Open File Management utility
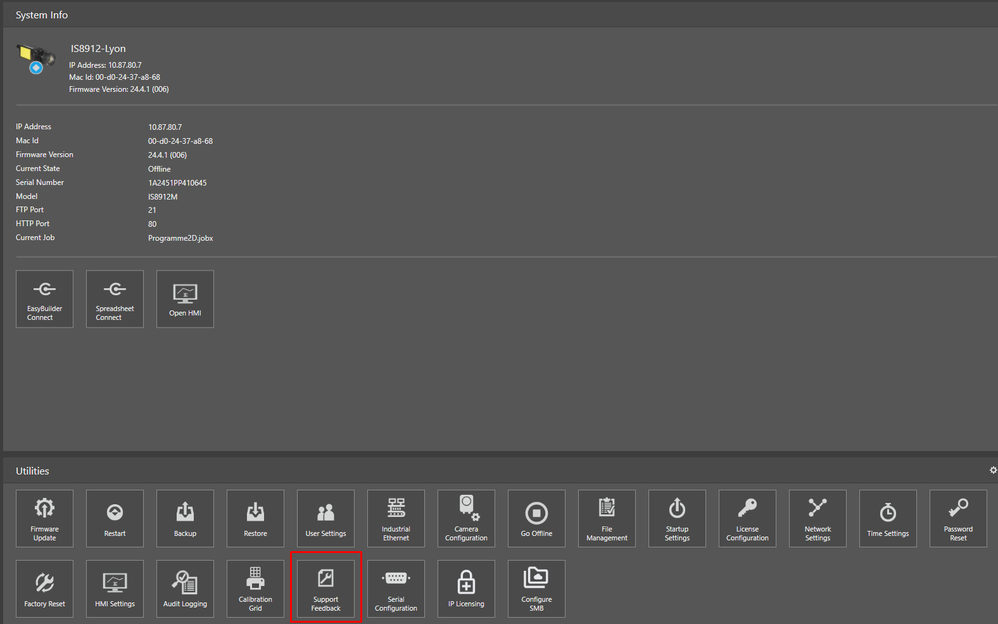 [x=607, y=518]
